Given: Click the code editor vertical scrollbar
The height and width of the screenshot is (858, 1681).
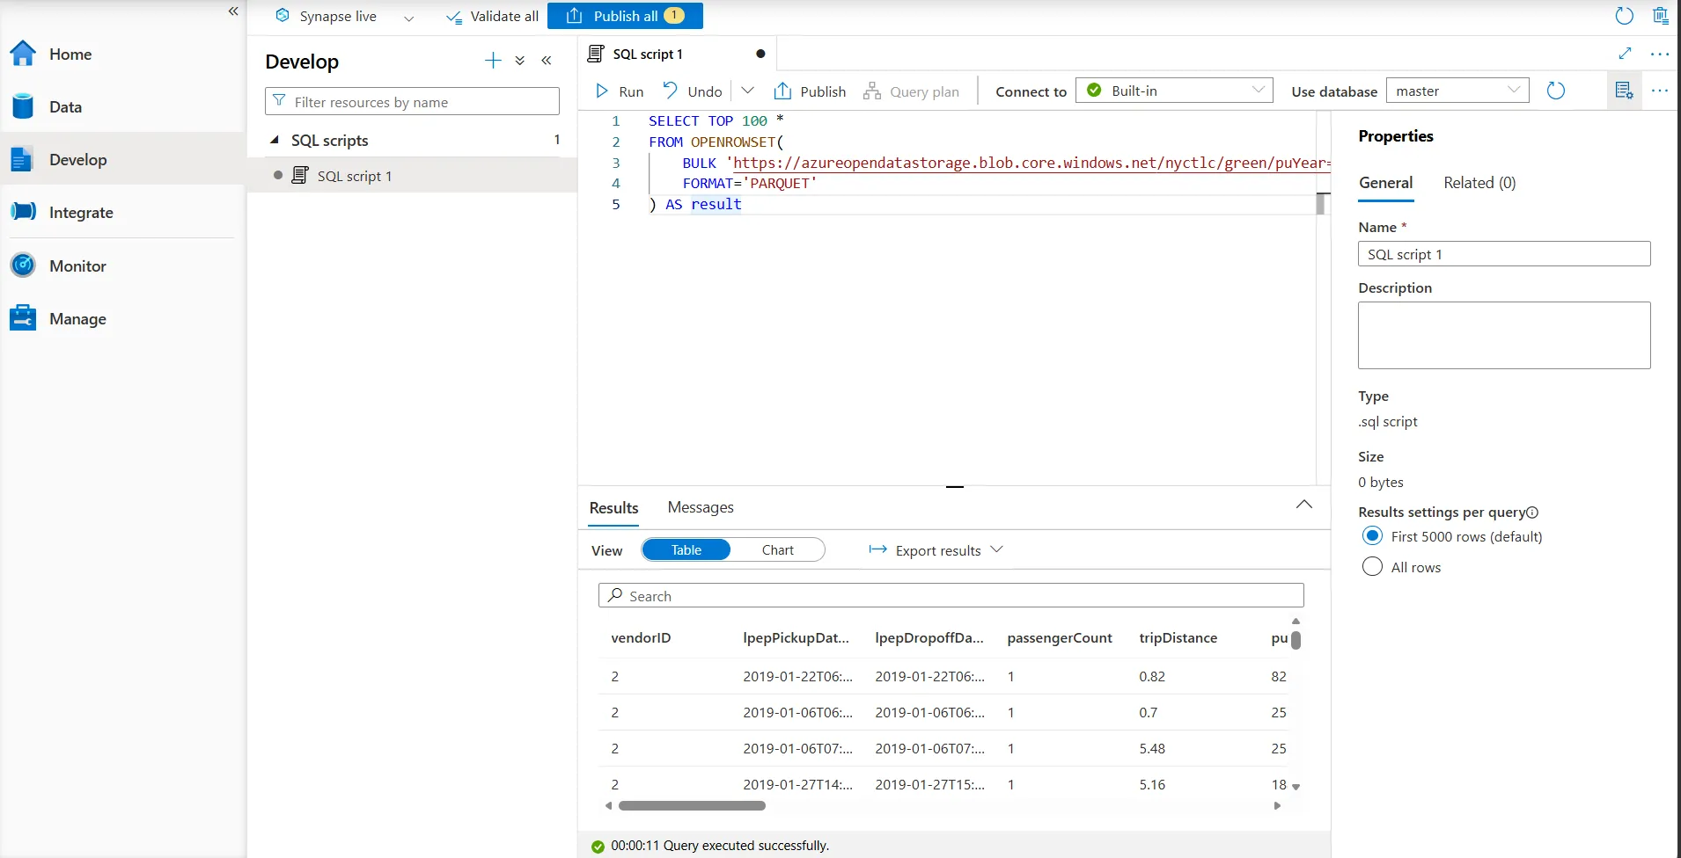Looking at the screenshot, I should click(x=1320, y=204).
